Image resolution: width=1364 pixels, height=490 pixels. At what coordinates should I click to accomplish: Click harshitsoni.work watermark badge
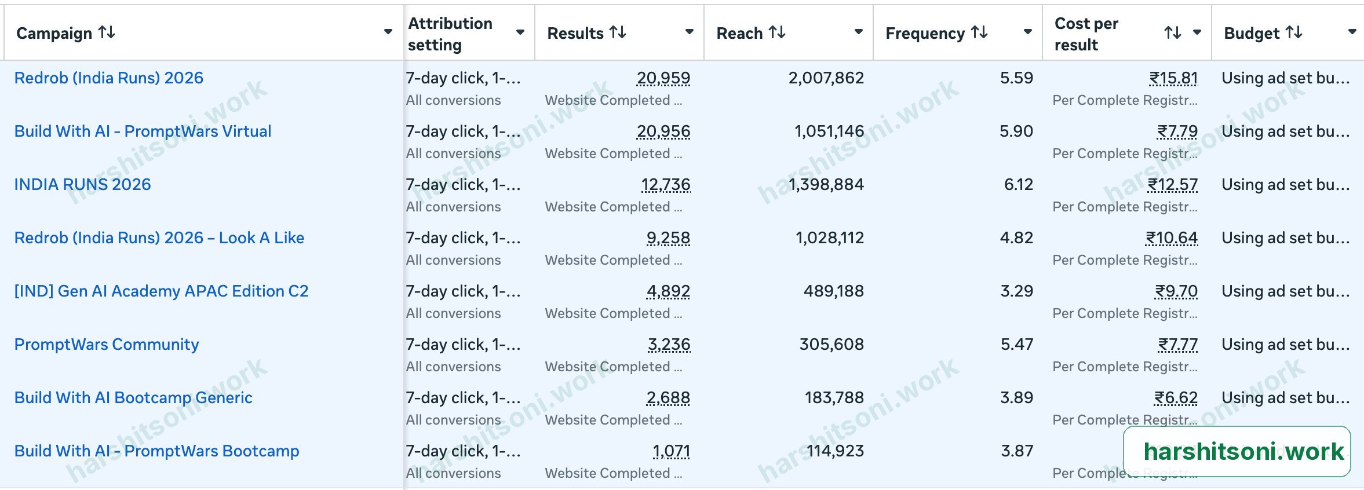[x=1237, y=452]
